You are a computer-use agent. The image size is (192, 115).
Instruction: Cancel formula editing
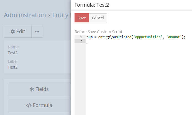click(98, 18)
